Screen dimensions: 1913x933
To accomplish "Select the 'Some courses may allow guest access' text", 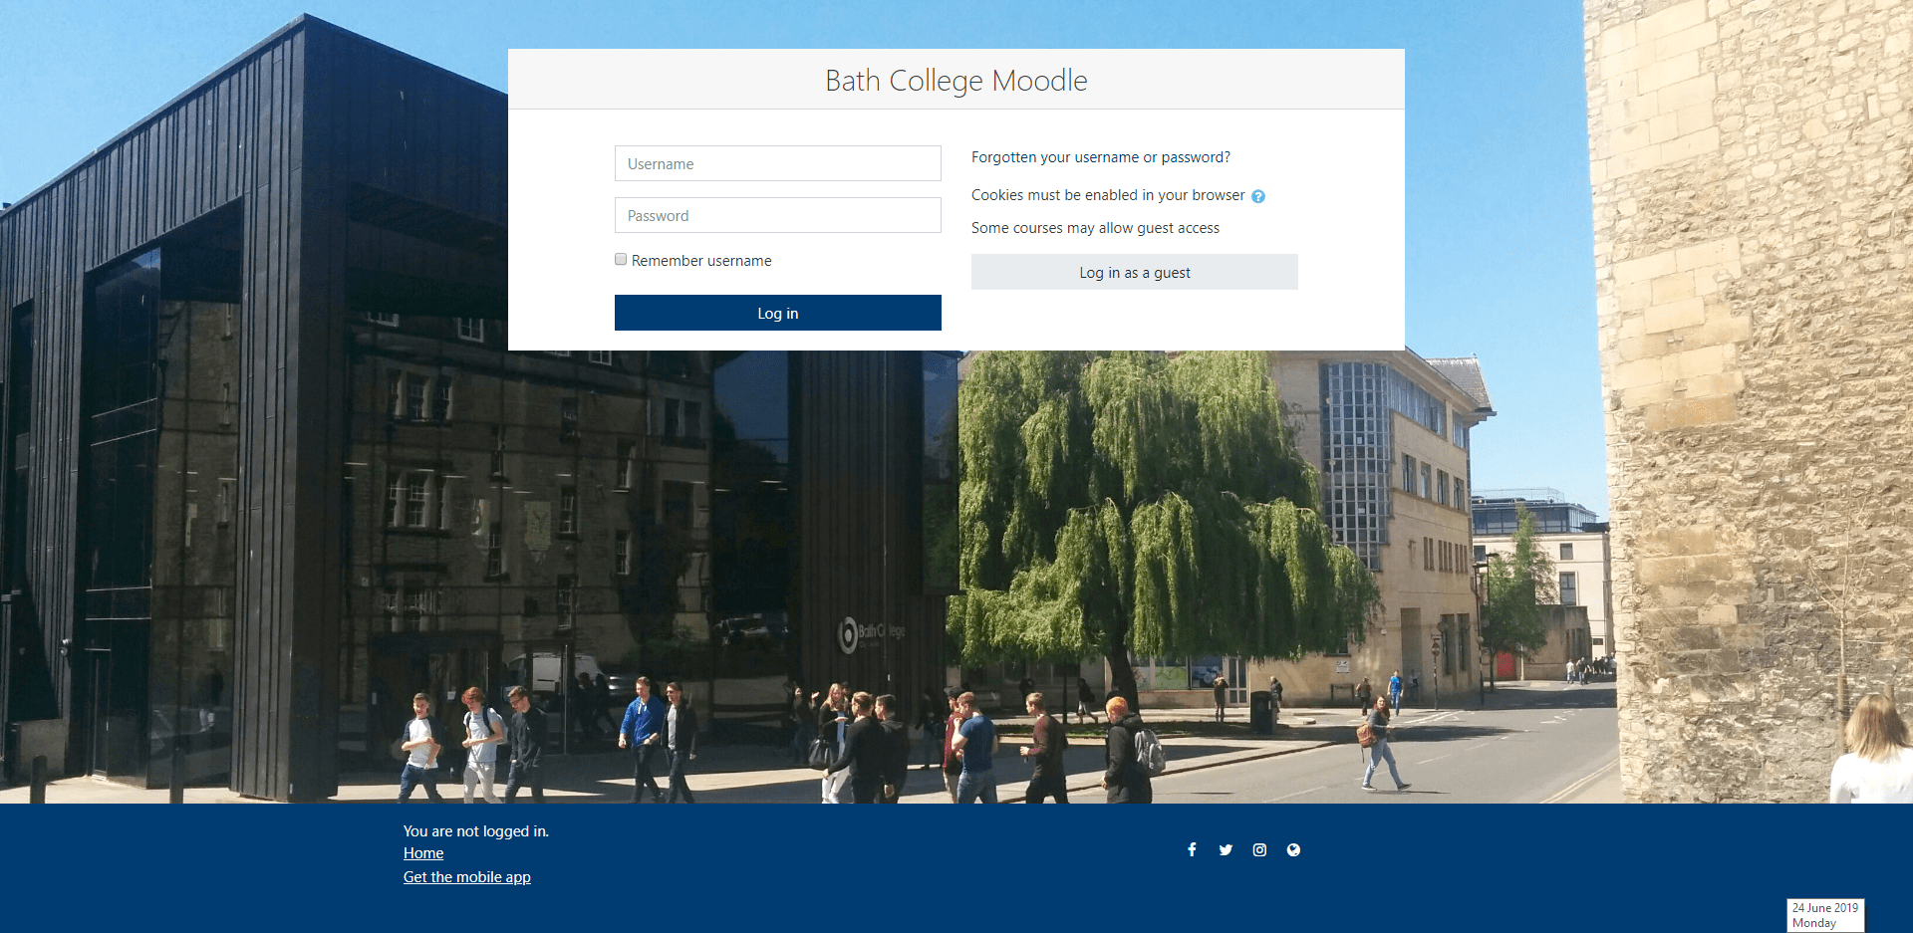I will 1095,228.
